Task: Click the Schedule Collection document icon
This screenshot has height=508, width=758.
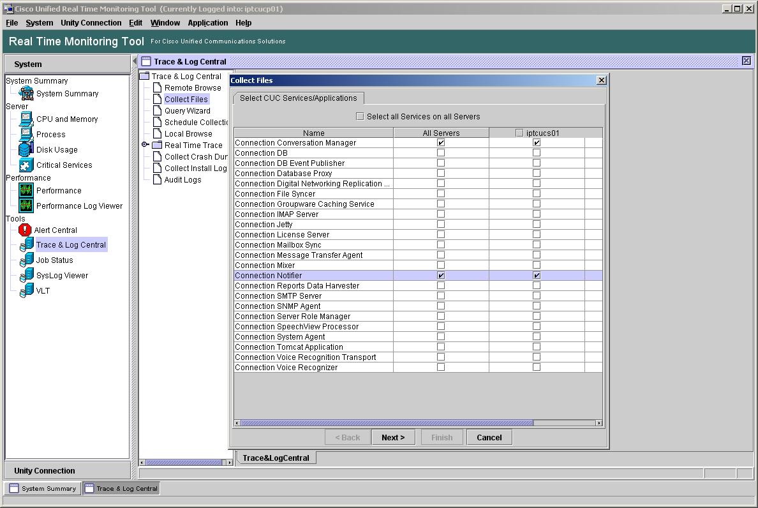Action: pyautogui.click(x=157, y=123)
